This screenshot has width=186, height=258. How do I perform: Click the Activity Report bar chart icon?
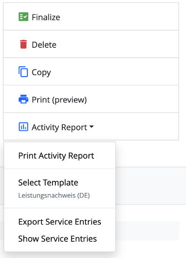coord(23,127)
